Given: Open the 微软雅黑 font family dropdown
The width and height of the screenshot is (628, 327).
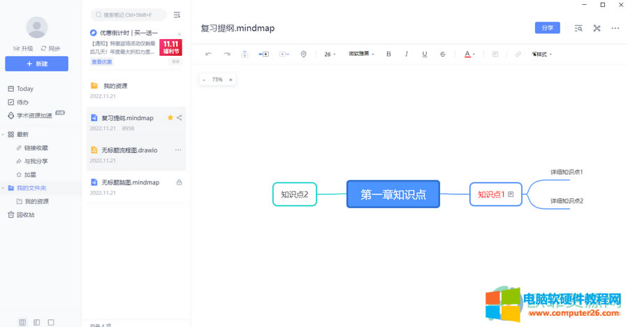Looking at the screenshot, I should pos(361,54).
